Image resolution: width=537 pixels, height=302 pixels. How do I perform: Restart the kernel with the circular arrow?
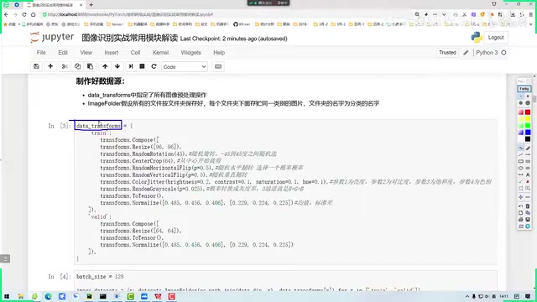(154, 66)
